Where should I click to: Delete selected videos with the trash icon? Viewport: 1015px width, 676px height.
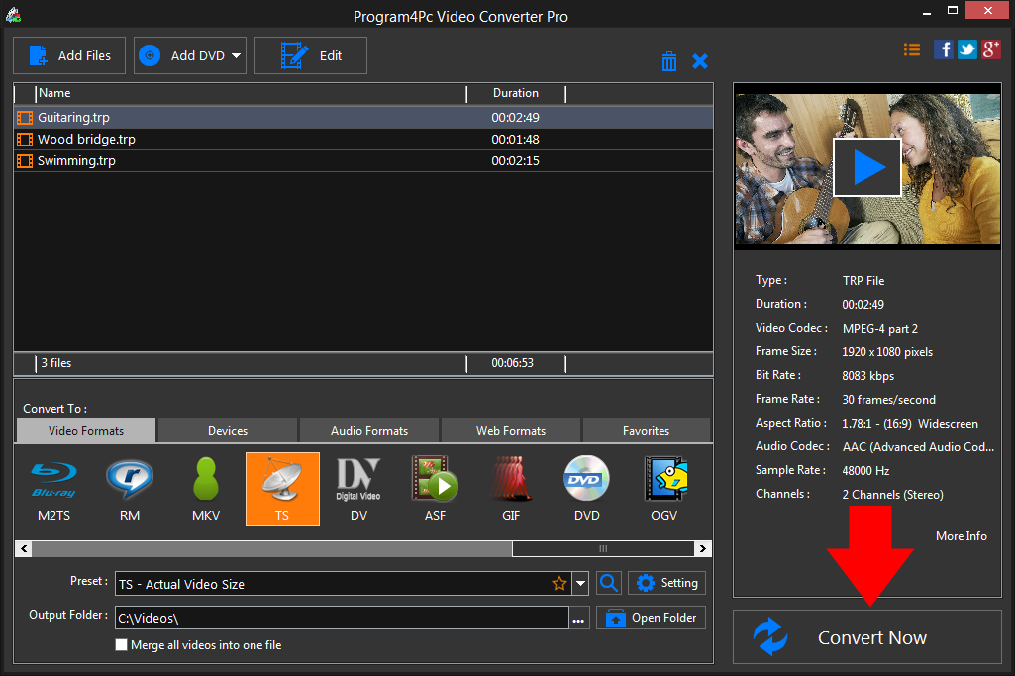click(668, 60)
